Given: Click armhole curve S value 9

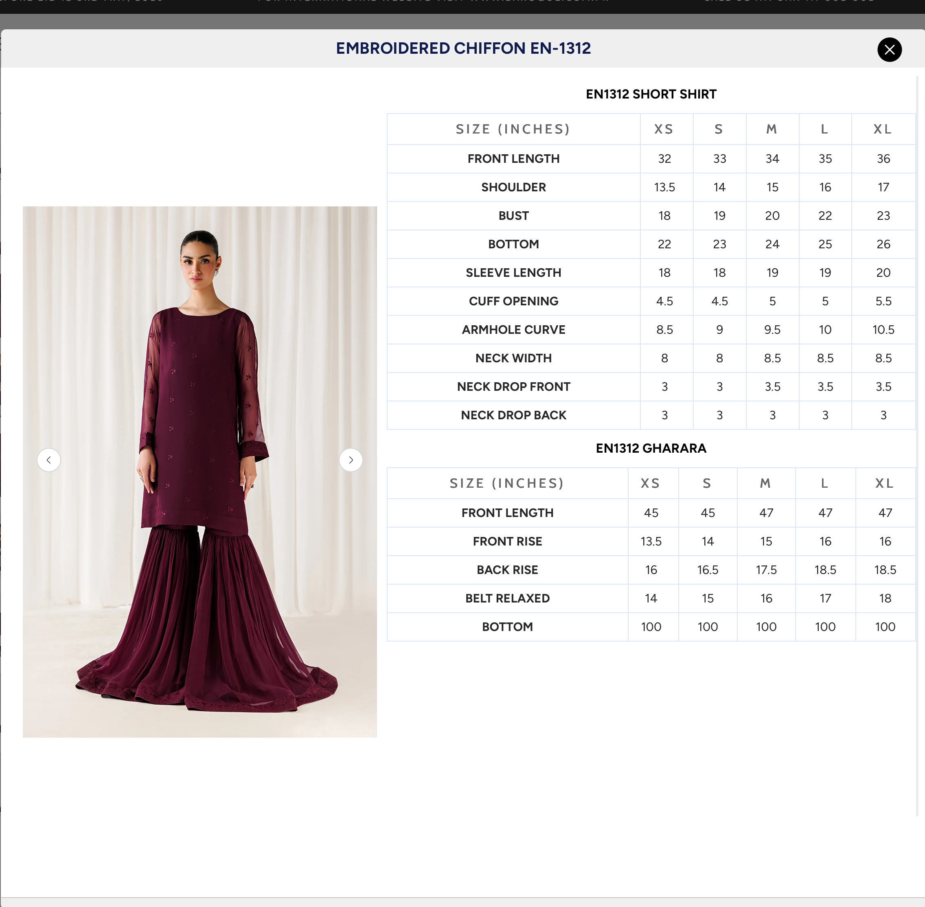Looking at the screenshot, I should pos(719,330).
